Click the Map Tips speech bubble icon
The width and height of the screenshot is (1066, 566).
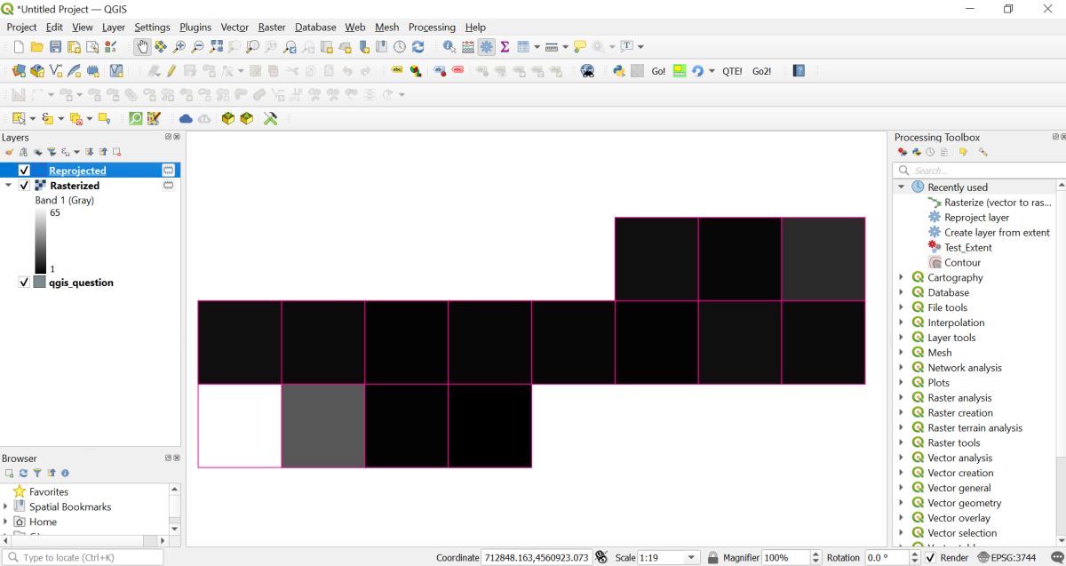pyautogui.click(x=579, y=47)
